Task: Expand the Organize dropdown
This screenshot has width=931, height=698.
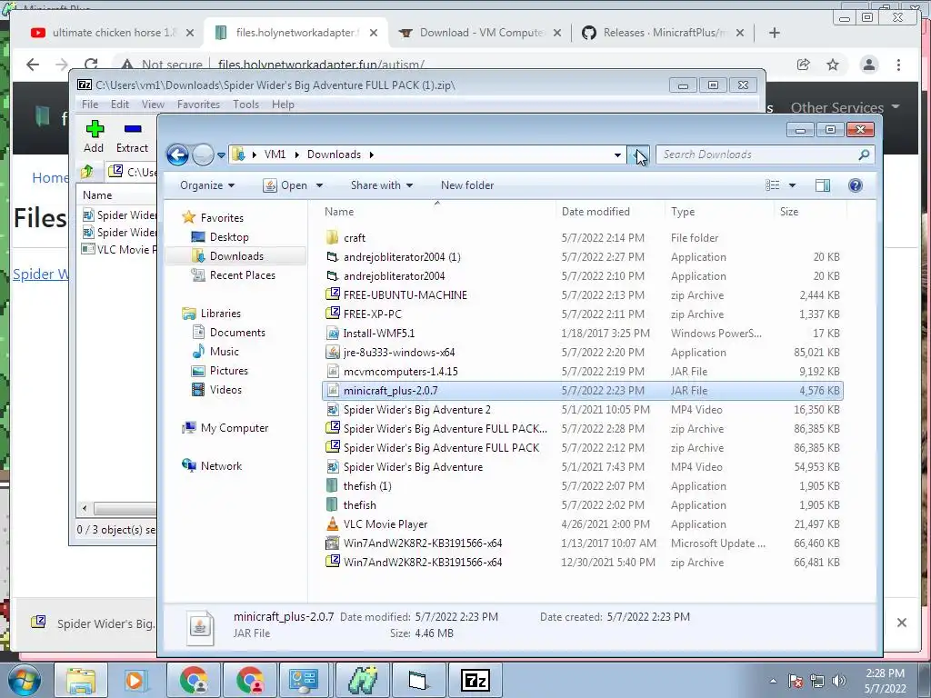Action: [x=206, y=185]
